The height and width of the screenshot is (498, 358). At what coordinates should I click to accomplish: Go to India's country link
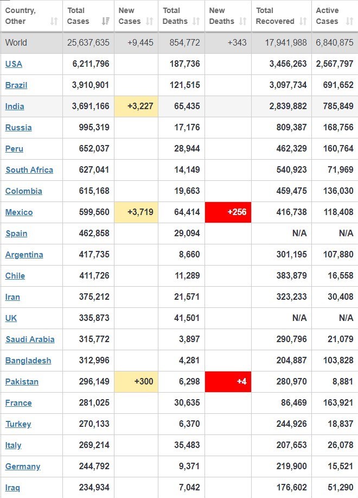(x=15, y=106)
